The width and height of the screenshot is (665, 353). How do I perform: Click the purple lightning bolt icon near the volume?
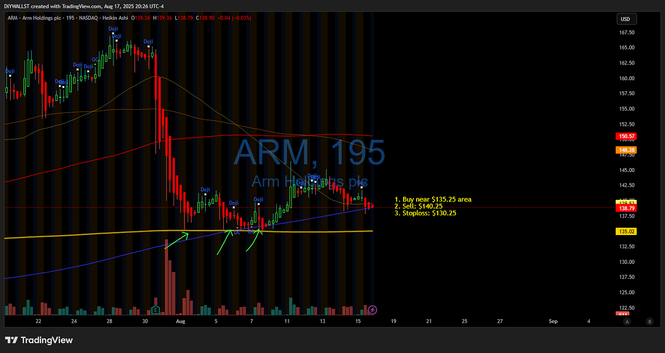372,310
